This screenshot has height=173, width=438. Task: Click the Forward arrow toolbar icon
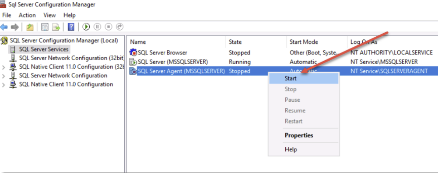[x=14, y=27]
